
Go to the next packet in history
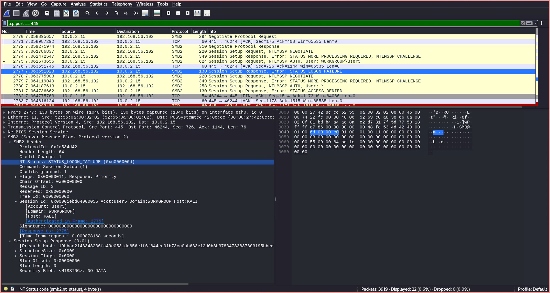coord(107,13)
